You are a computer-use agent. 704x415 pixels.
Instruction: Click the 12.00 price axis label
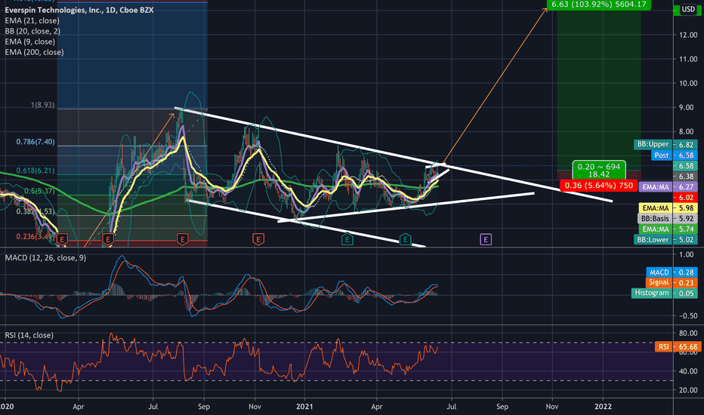click(688, 35)
